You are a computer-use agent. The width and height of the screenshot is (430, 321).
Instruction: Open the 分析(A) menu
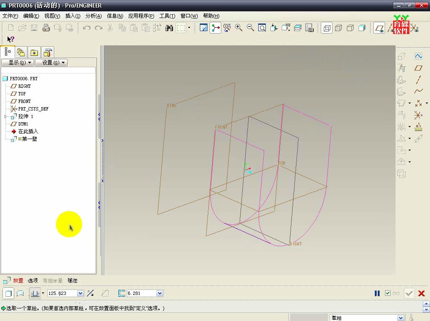click(x=94, y=16)
